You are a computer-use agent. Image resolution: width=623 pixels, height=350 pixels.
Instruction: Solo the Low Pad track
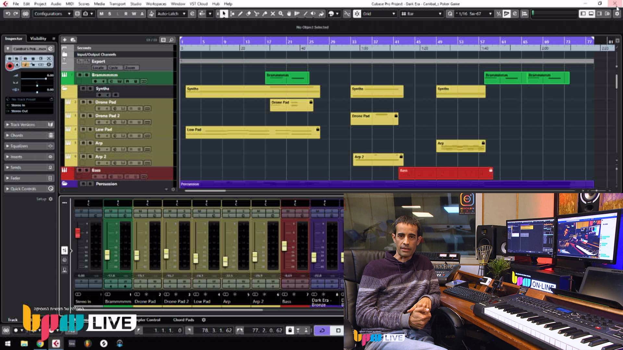pyautogui.click(x=90, y=129)
